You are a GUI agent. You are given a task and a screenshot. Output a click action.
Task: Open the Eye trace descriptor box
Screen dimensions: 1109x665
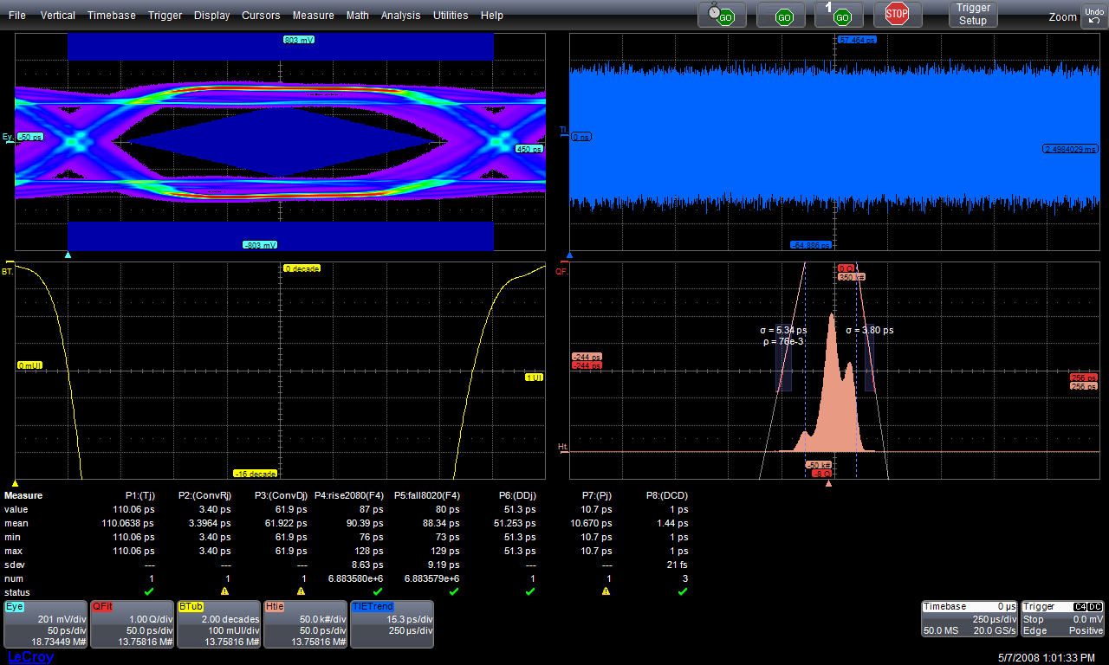(46, 624)
